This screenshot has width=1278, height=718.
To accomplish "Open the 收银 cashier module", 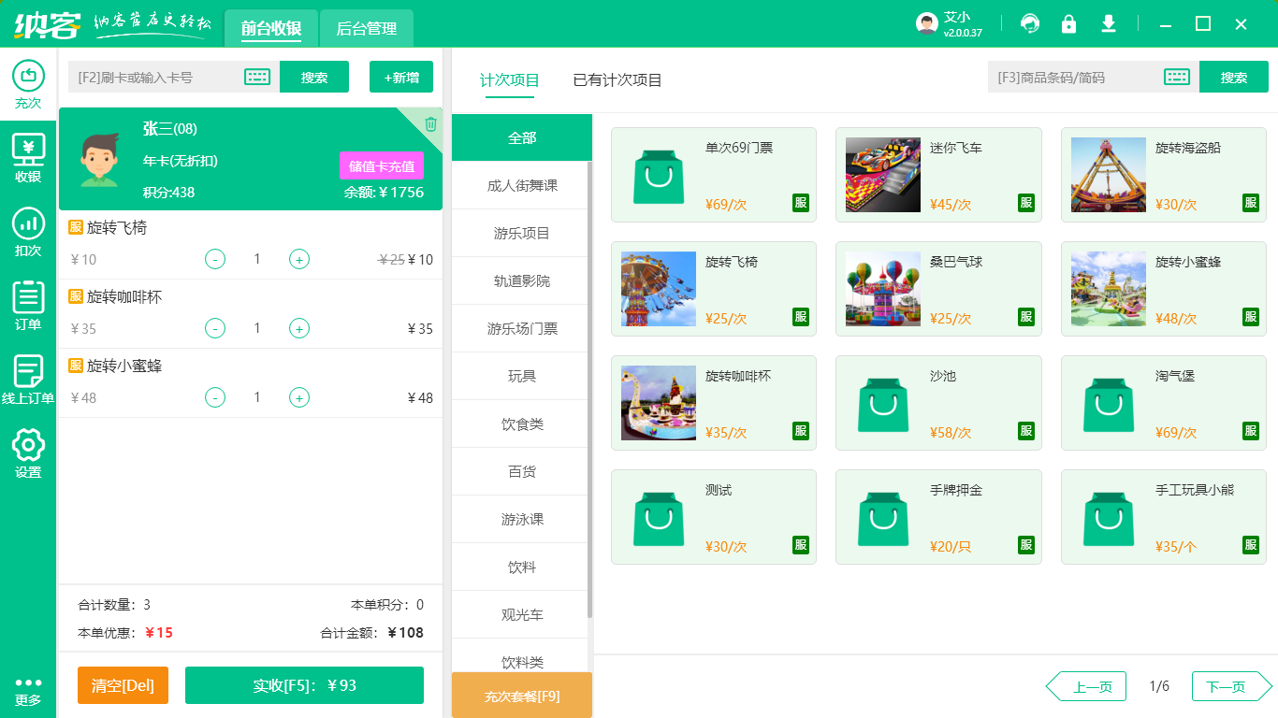I will point(28,157).
